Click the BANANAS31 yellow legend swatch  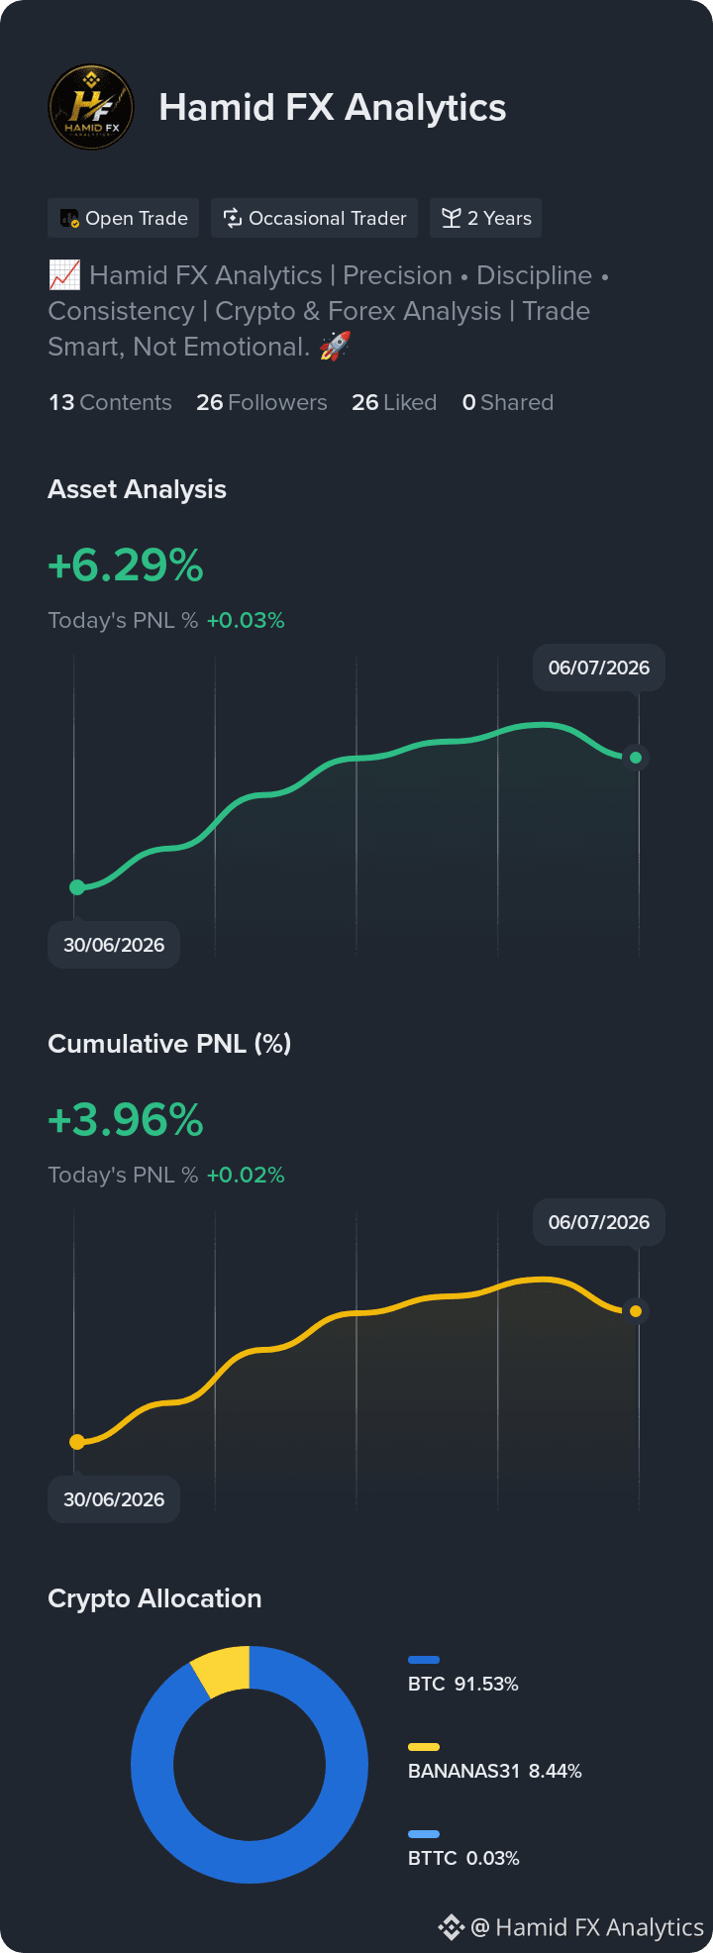pyautogui.click(x=424, y=1747)
